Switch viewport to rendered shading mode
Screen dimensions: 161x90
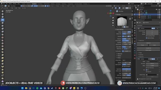point(130,8)
